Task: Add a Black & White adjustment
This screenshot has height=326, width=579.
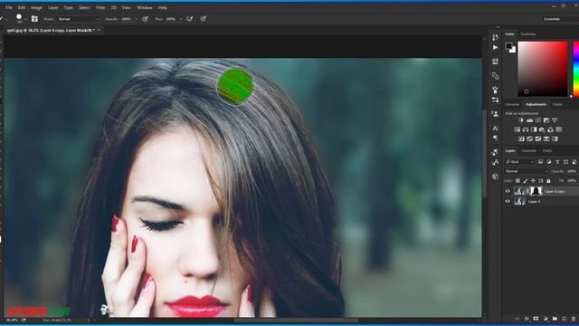Action: pyautogui.click(x=534, y=129)
